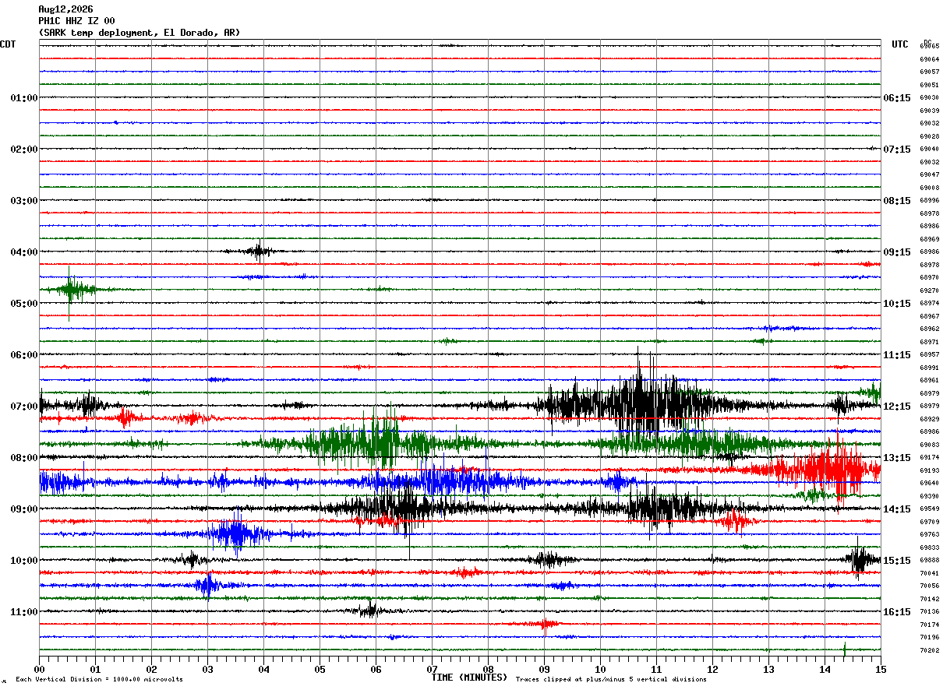Click the UTC time zone label
943x690 pixels.
point(900,44)
